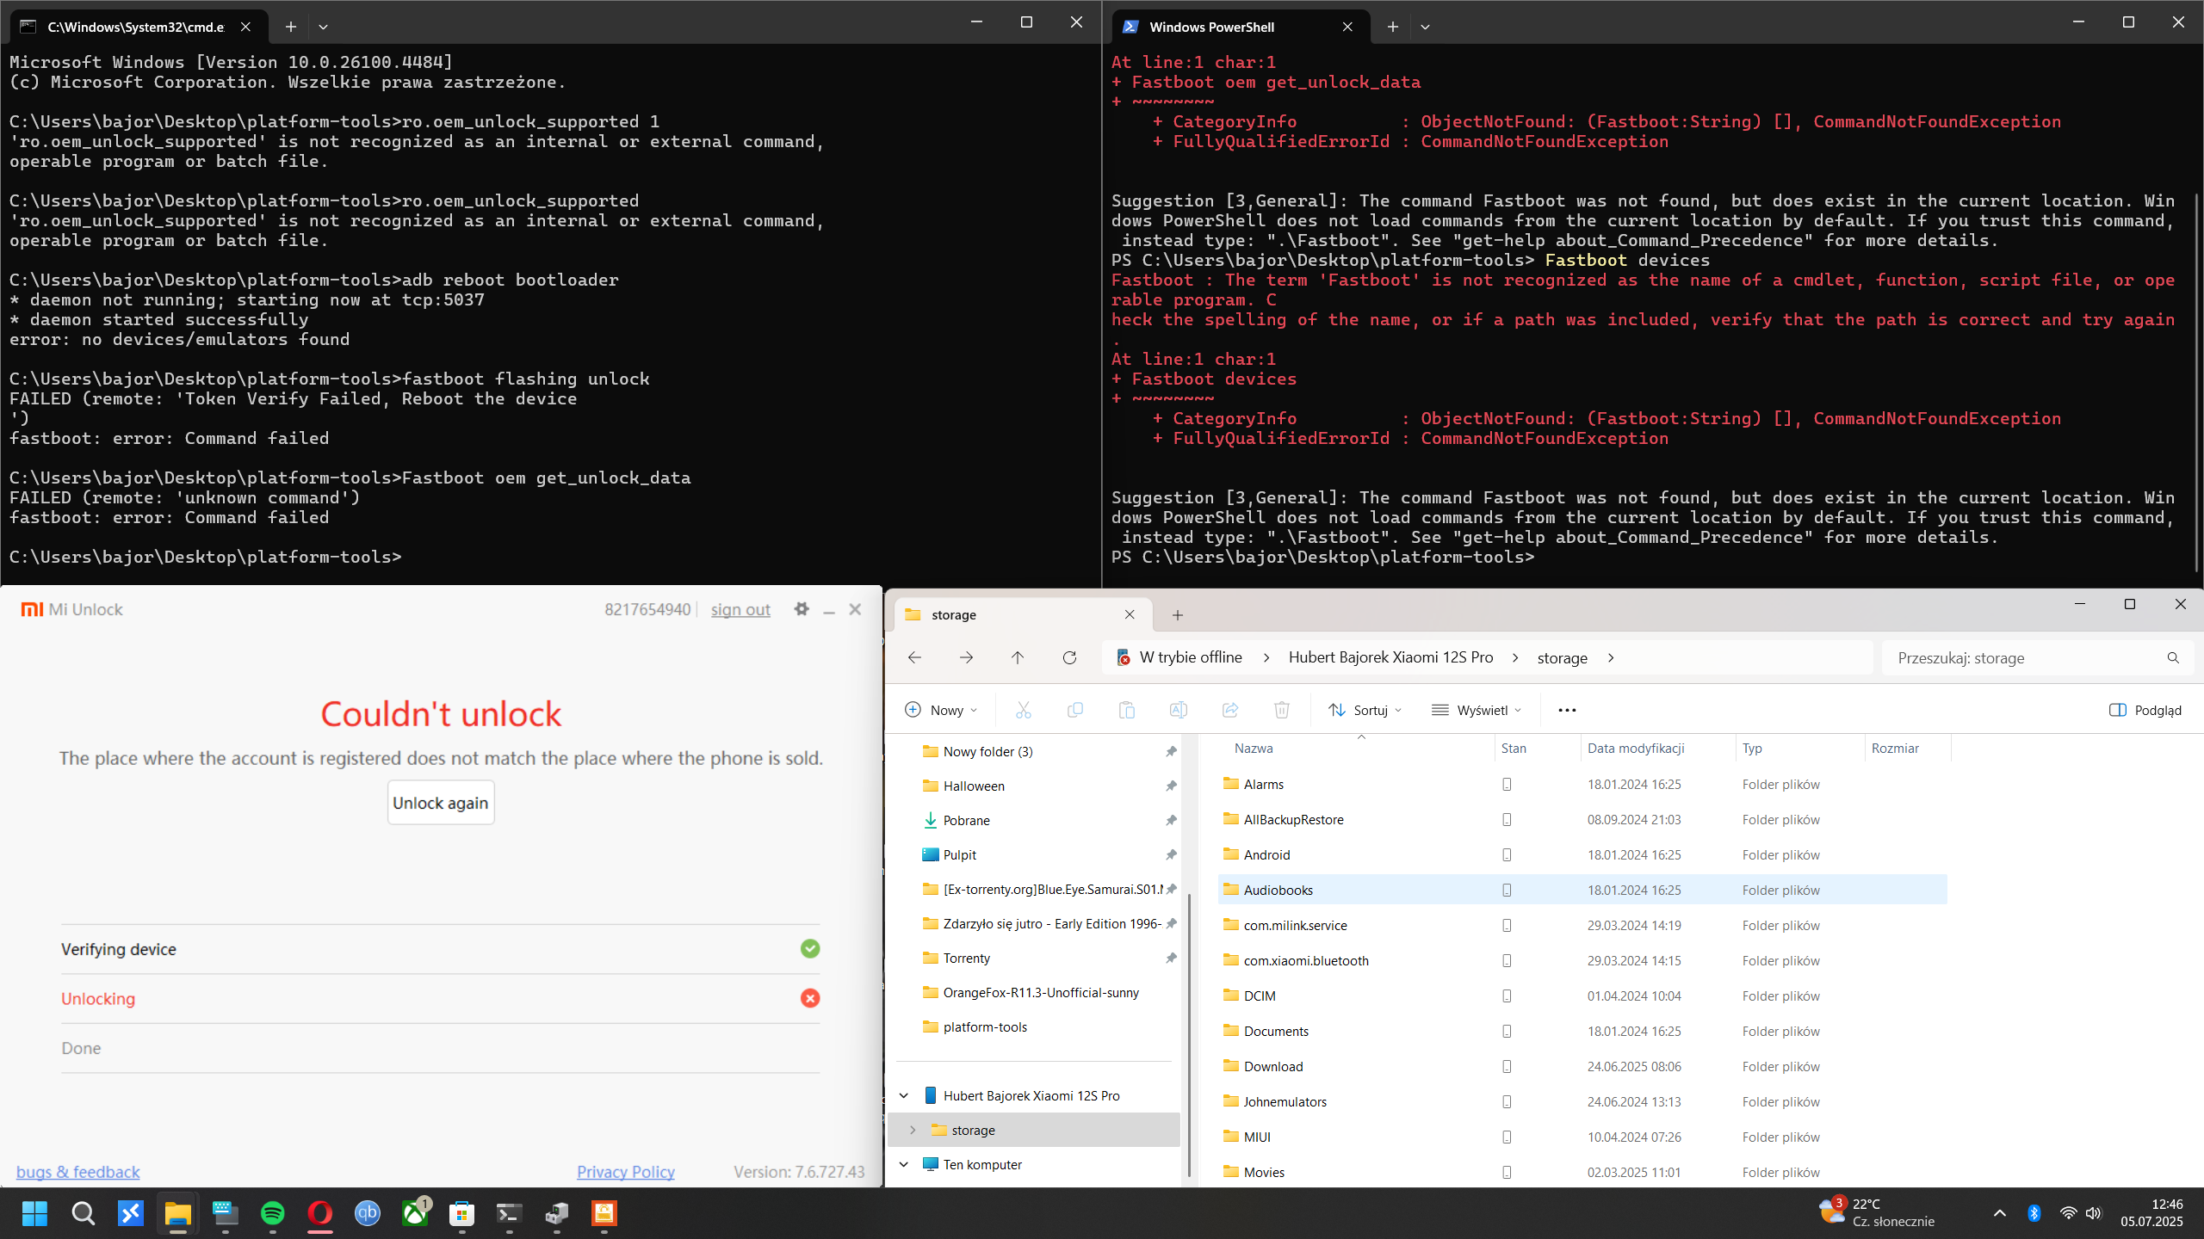Image resolution: width=2204 pixels, height=1239 pixels.
Task: Open Mi Unlock settings gear
Action: (802, 609)
